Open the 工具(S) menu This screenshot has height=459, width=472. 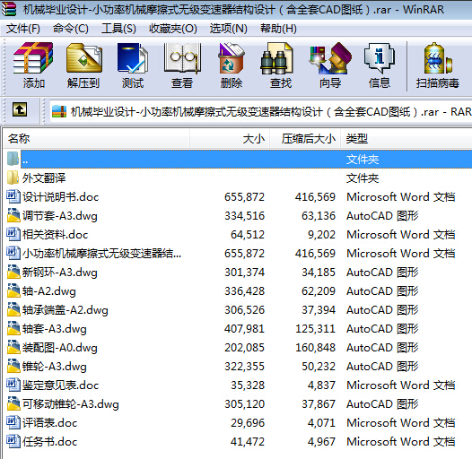[x=118, y=29]
